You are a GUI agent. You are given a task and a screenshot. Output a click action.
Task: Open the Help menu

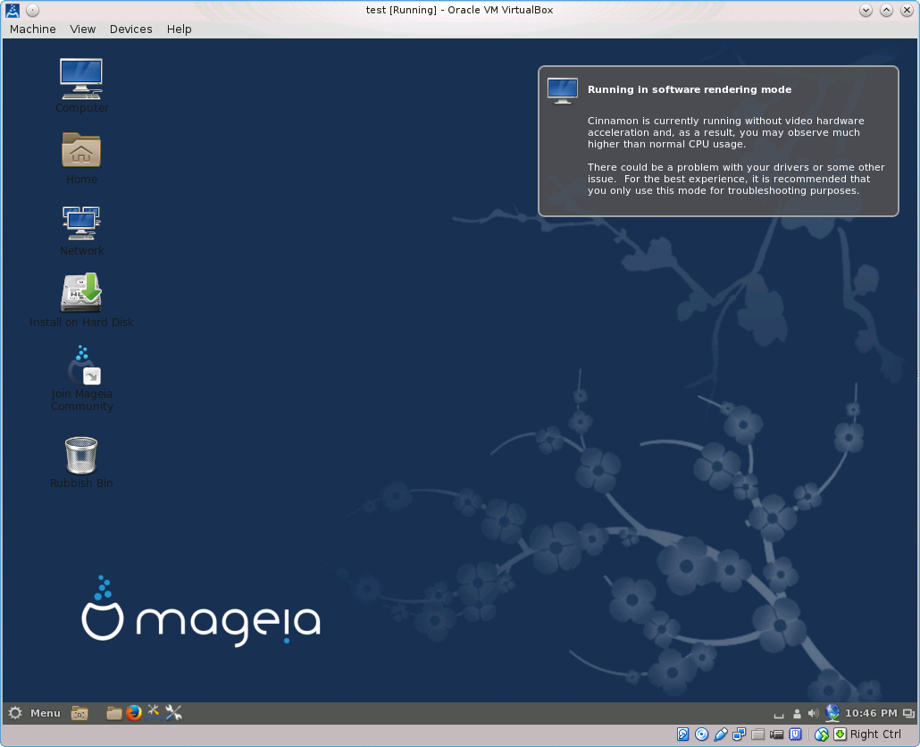point(179,29)
